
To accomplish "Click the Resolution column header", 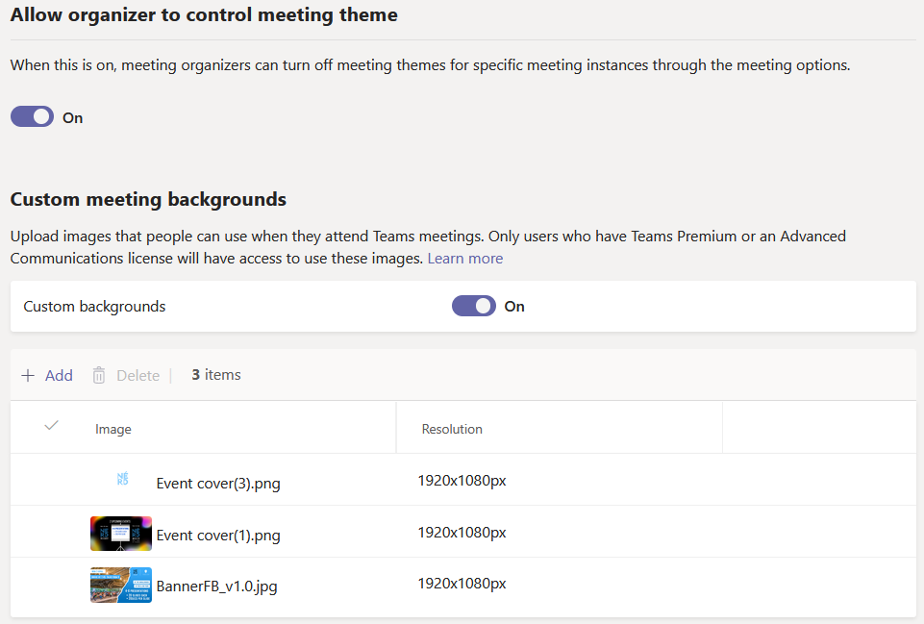I will (x=451, y=428).
